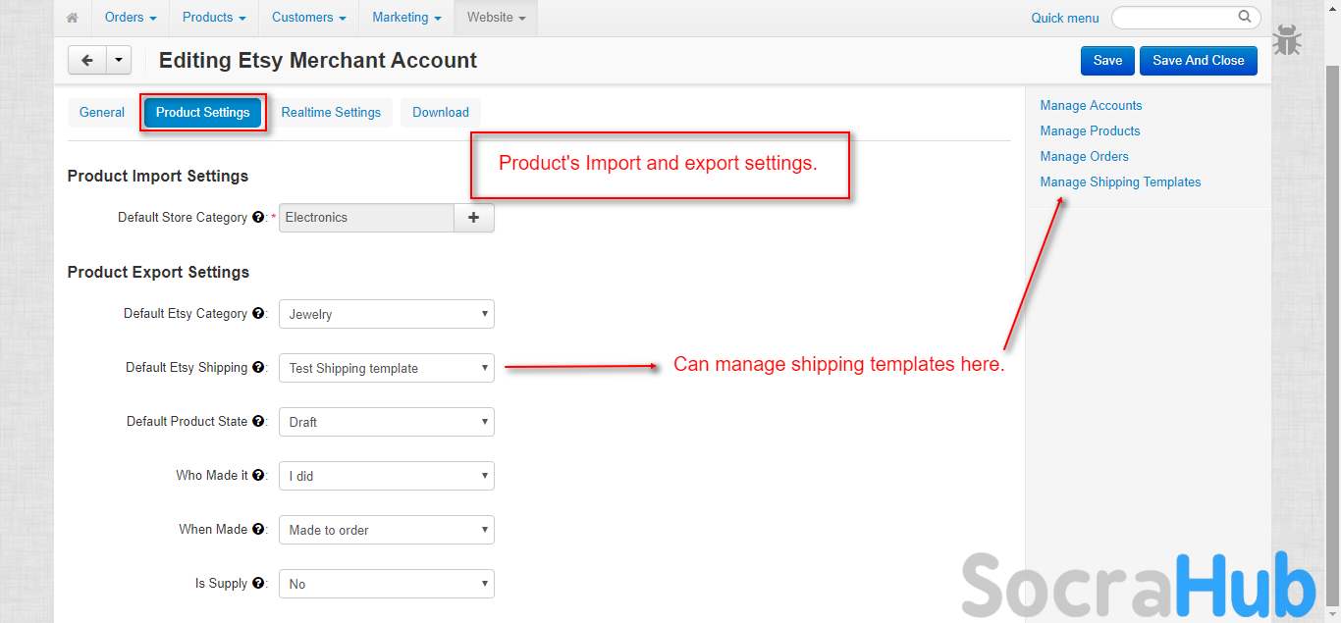Open the General tab
The height and width of the screenshot is (623, 1341).
[x=102, y=113]
